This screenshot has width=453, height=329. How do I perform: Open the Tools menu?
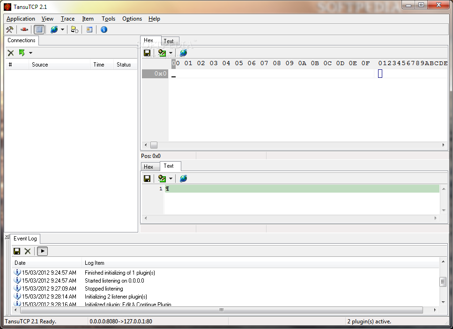pyautogui.click(x=108, y=19)
